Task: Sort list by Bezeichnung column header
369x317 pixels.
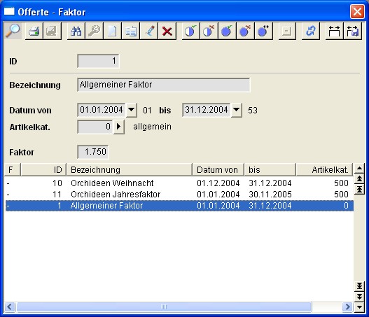Action: [x=130, y=169]
